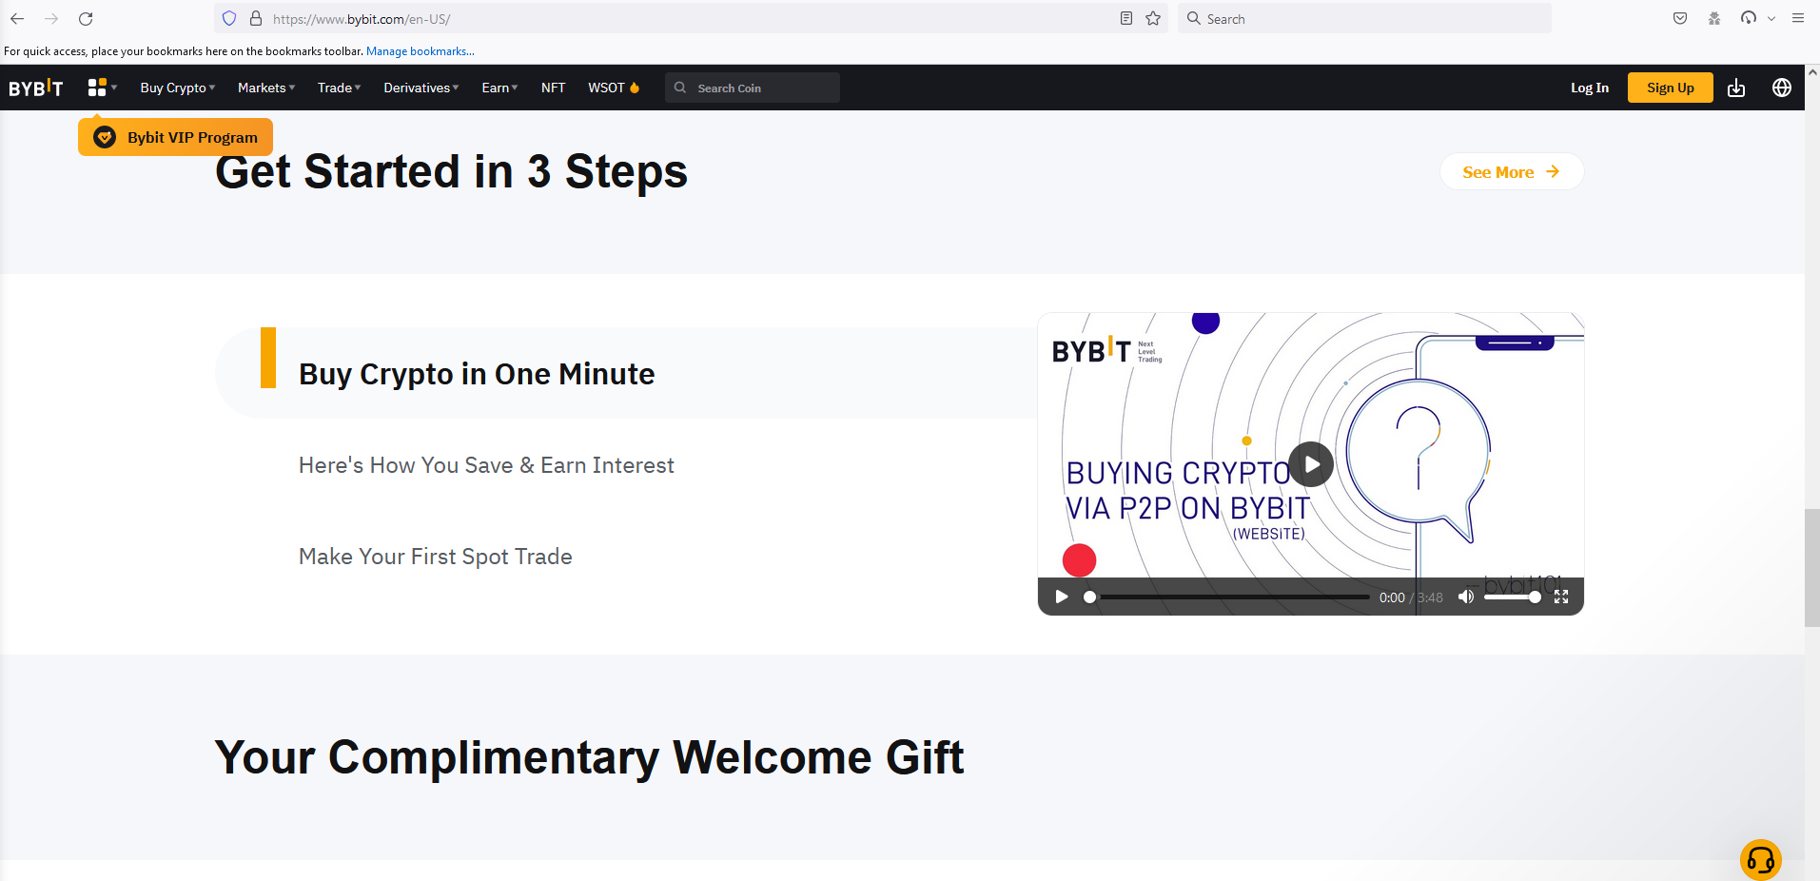Mute the video audio
Screen dimensions: 1820x881
pos(1465,597)
